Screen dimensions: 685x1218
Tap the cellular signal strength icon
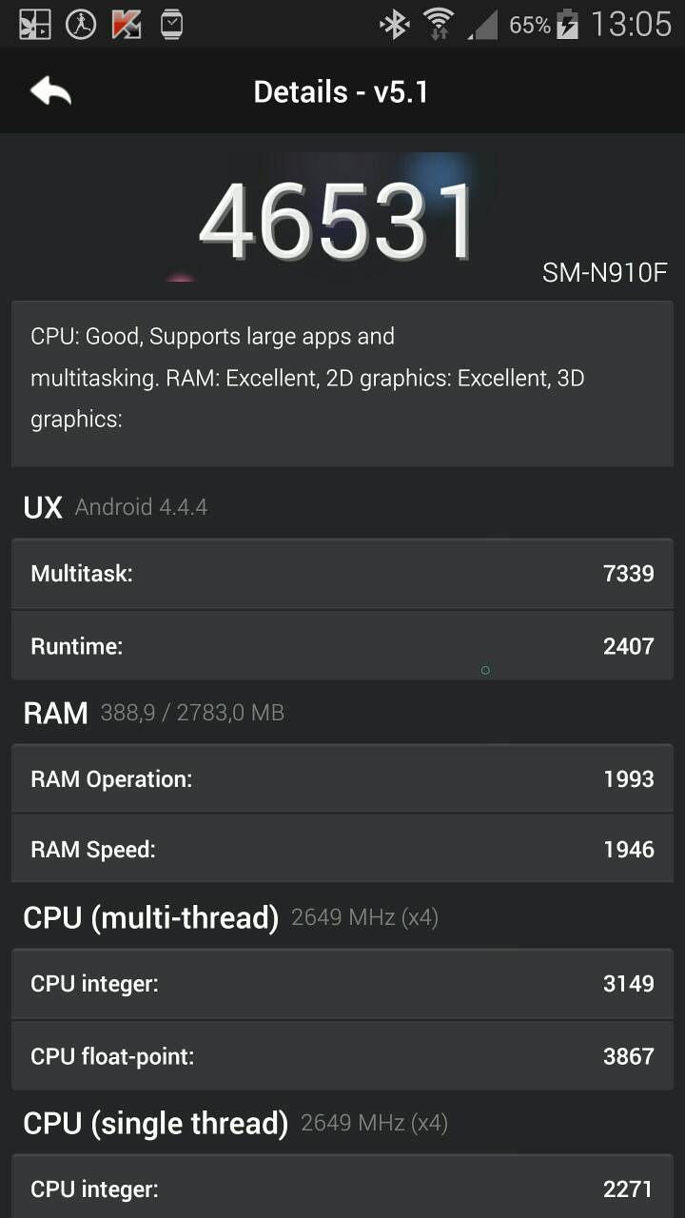tap(482, 25)
